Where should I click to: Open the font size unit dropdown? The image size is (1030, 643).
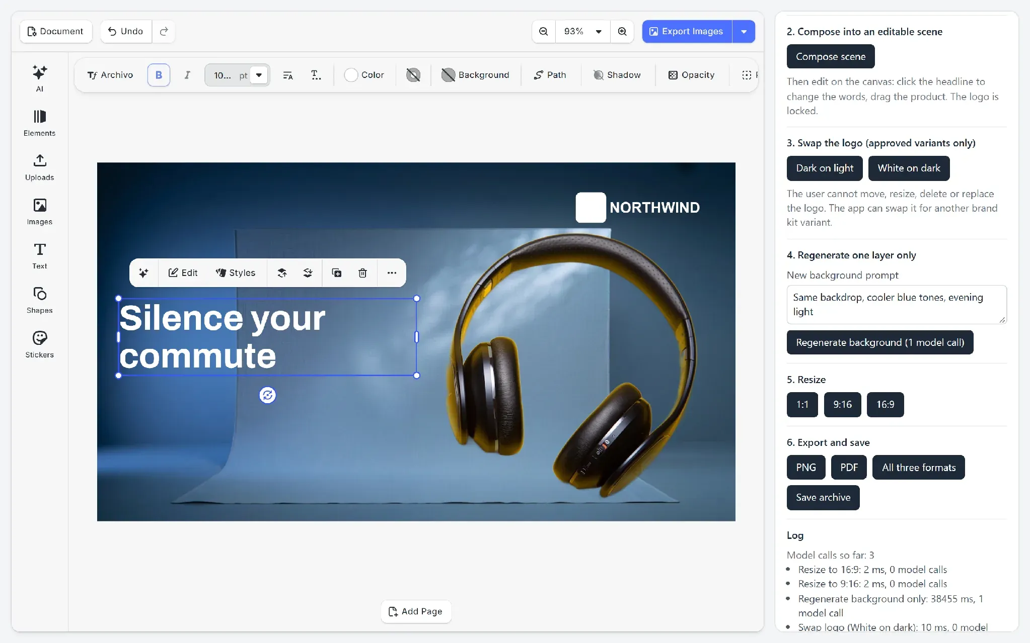click(259, 75)
